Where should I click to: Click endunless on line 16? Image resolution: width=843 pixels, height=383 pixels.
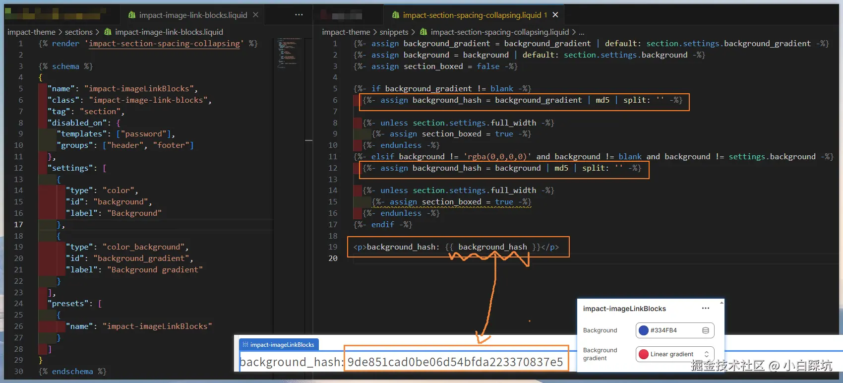[401, 213]
